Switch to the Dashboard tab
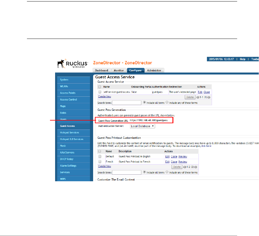Screen dimensions: 259x236 [102, 71]
